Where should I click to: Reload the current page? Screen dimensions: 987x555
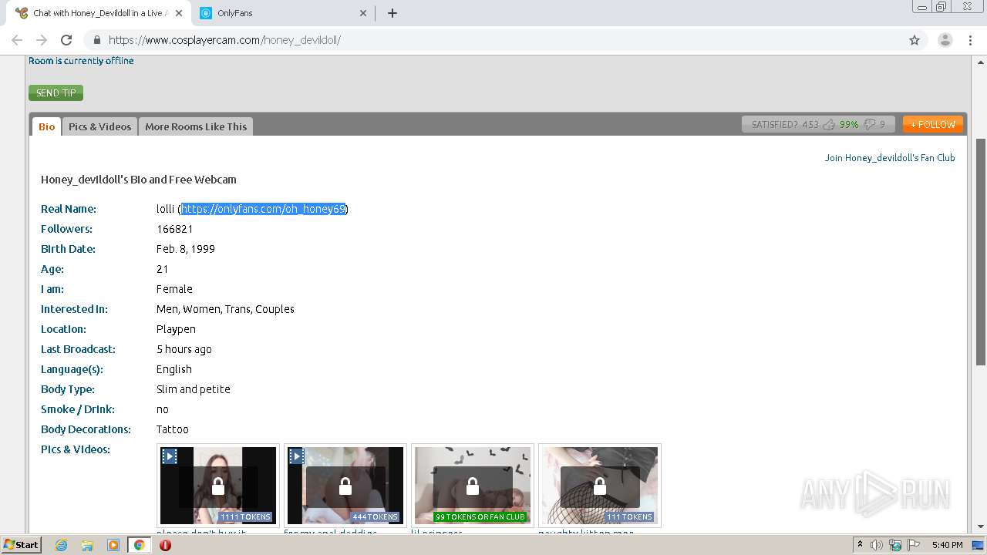(66, 40)
